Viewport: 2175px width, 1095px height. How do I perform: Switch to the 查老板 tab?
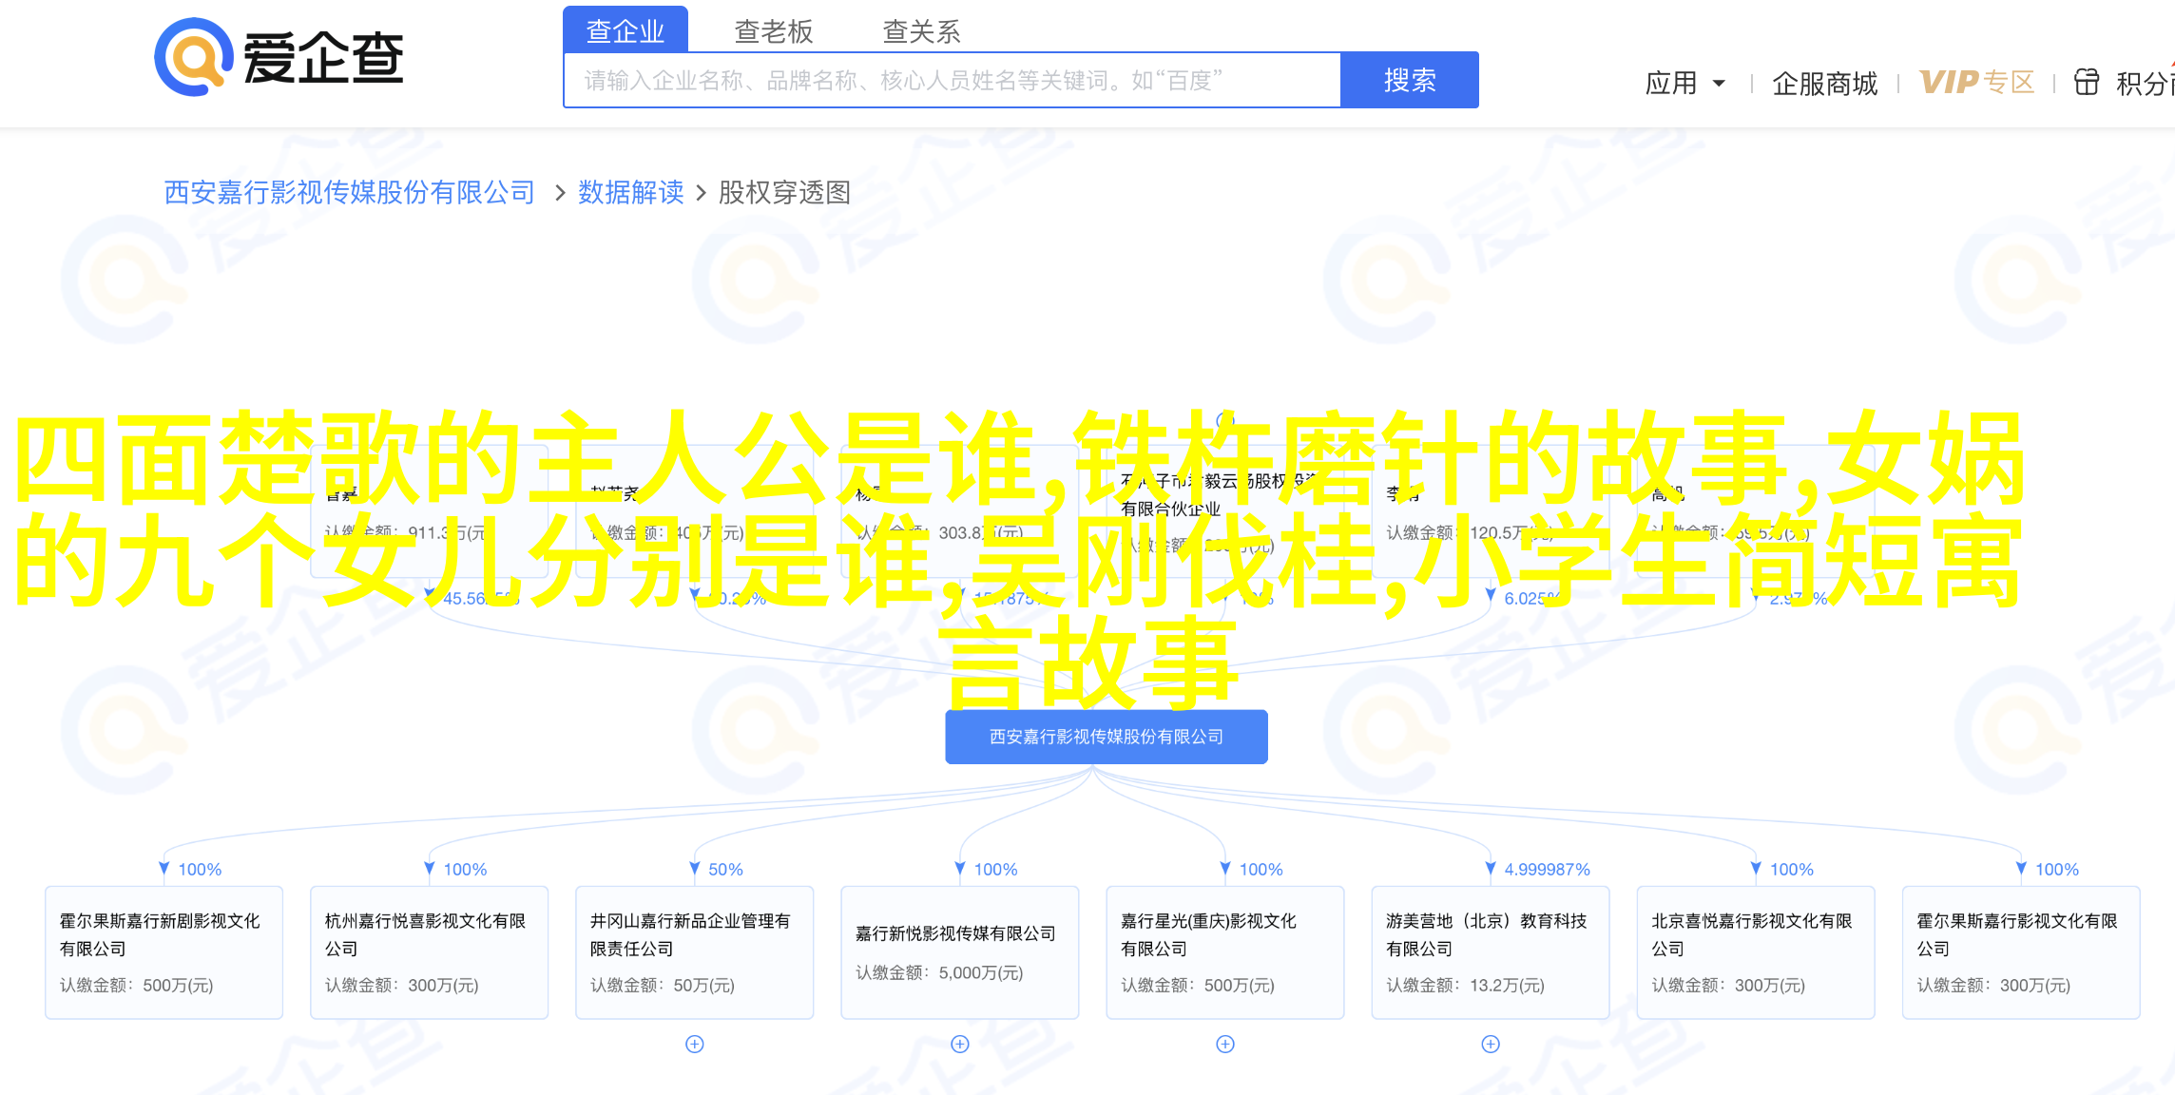[x=774, y=31]
